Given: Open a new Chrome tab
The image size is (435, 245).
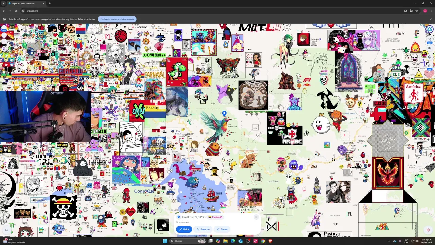Looking at the screenshot, I should click(x=50, y=3).
